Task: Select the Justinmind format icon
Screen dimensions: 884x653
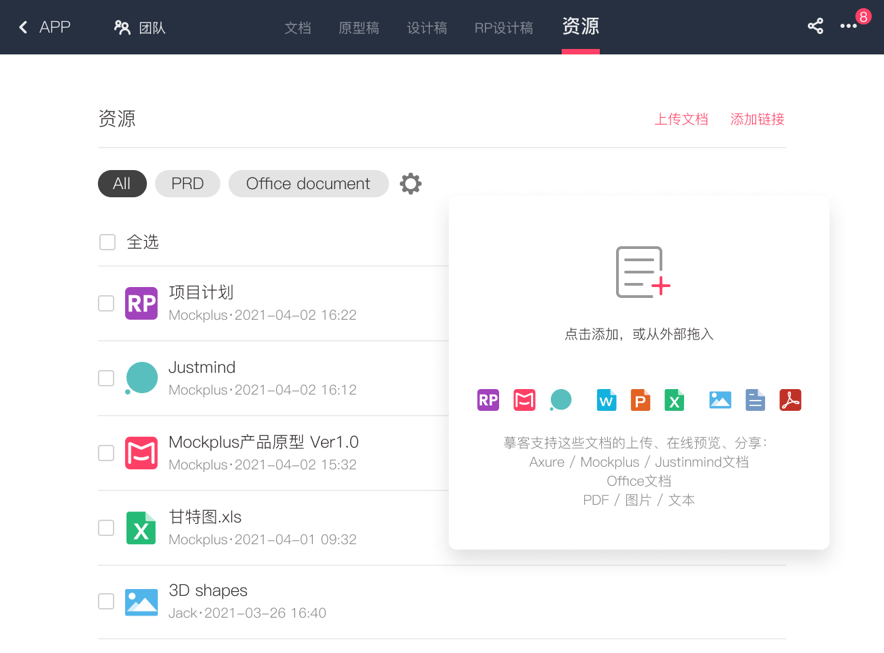Action: coord(561,400)
